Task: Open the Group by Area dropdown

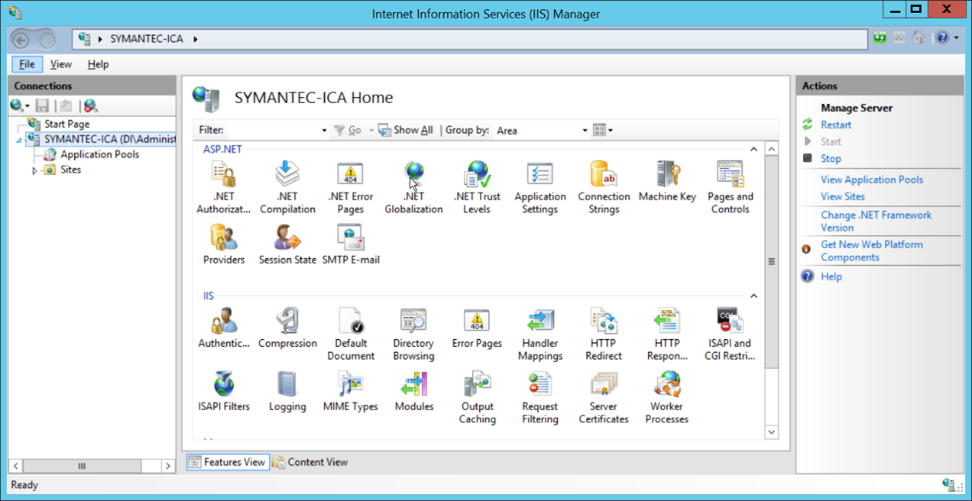Action: (584, 130)
